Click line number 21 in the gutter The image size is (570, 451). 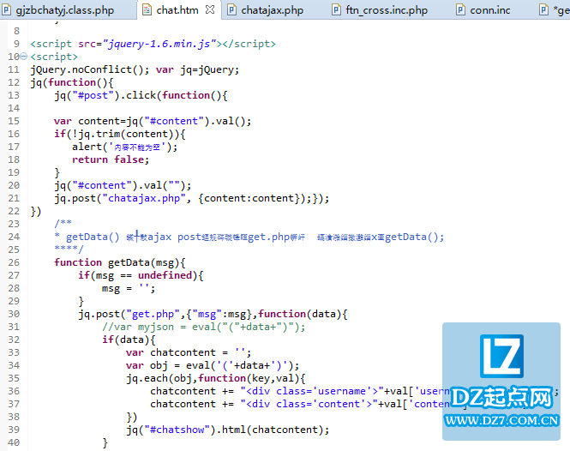click(x=14, y=198)
